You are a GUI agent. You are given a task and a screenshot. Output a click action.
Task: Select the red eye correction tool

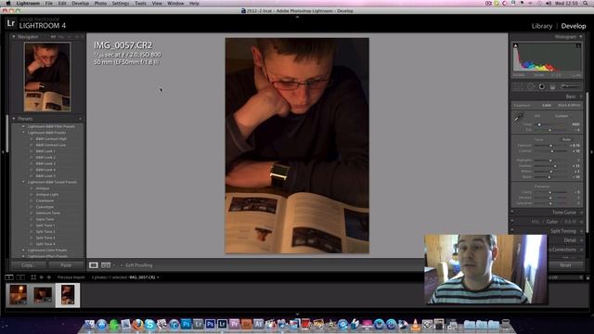542,86
